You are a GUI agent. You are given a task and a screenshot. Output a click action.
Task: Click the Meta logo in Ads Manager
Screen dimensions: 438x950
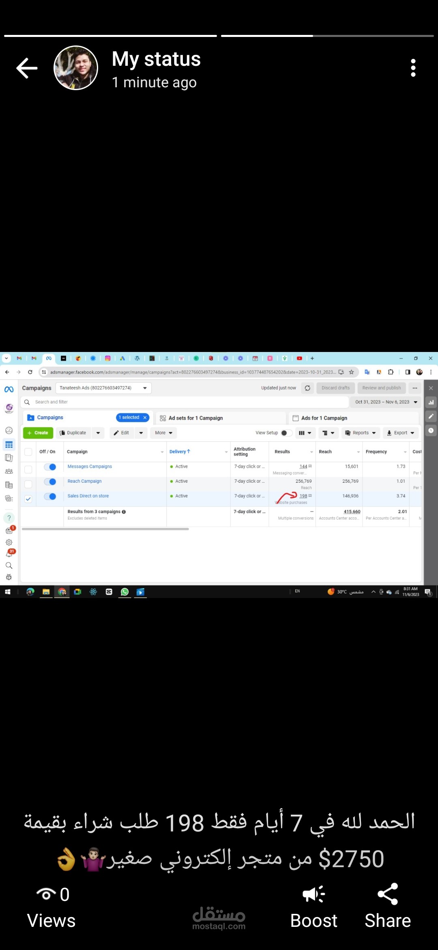pyautogui.click(x=9, y=389)
